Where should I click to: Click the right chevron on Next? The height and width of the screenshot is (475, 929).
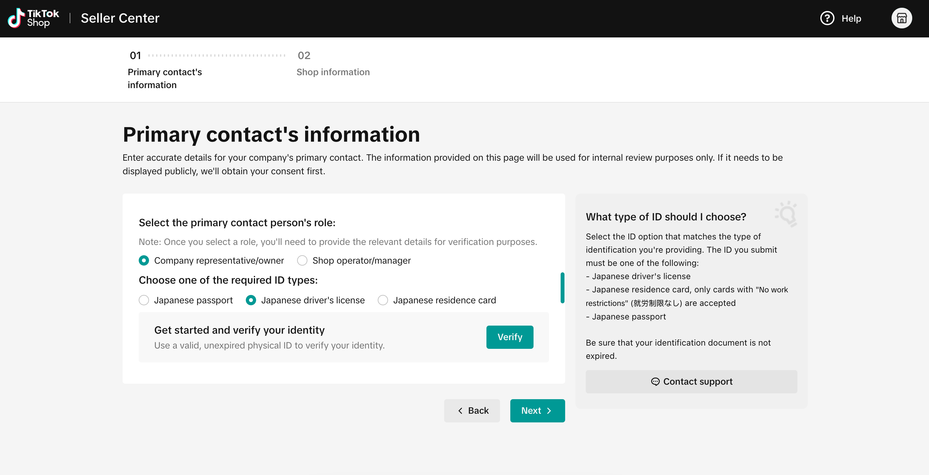[x=549, y=411]
